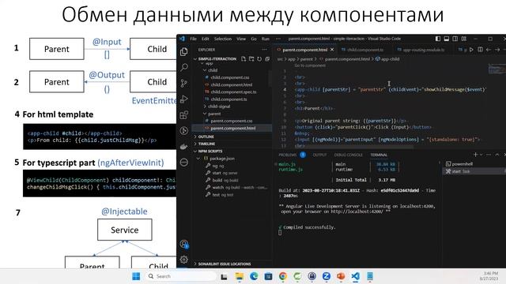Image resolution: width=506 pixels, height=284 pixels.
Task: Open PowerPoint from the taskbar
Action: [341, 276]
